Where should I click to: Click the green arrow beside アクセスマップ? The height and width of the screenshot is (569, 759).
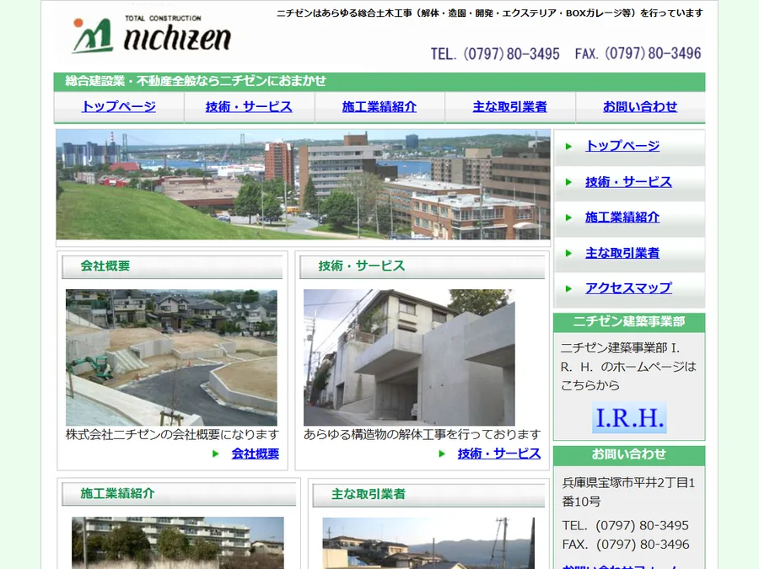click(x=568, y=289)
